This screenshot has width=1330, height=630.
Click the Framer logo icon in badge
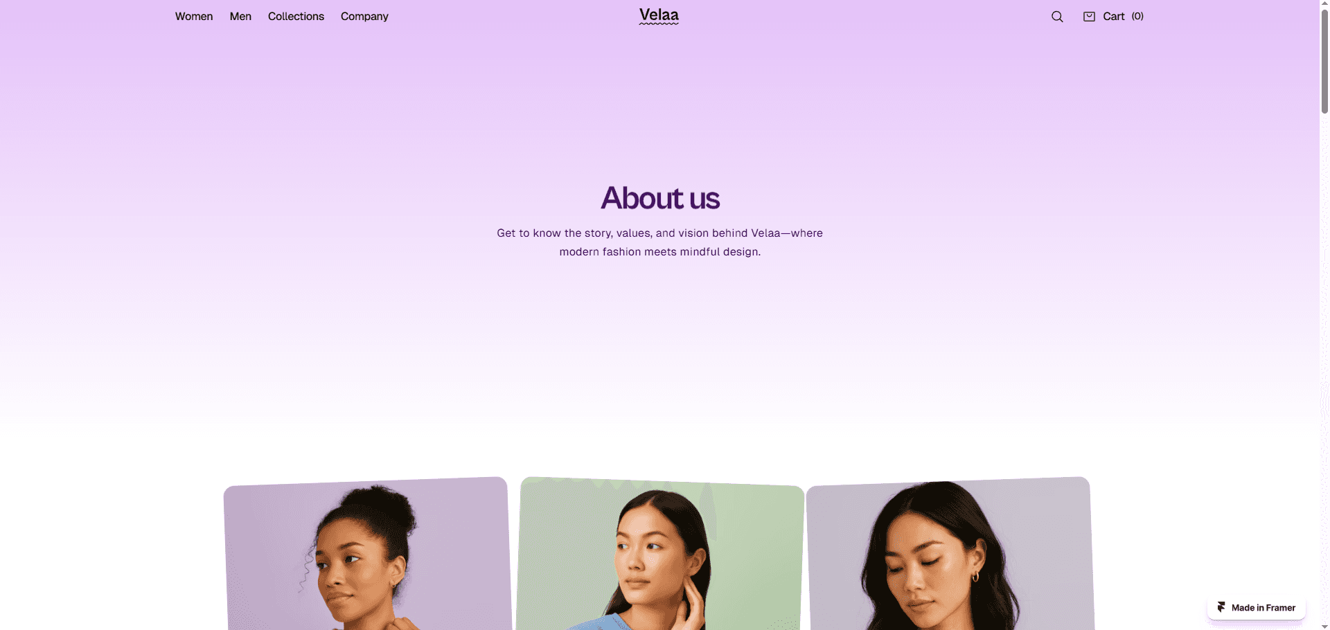1221,607
